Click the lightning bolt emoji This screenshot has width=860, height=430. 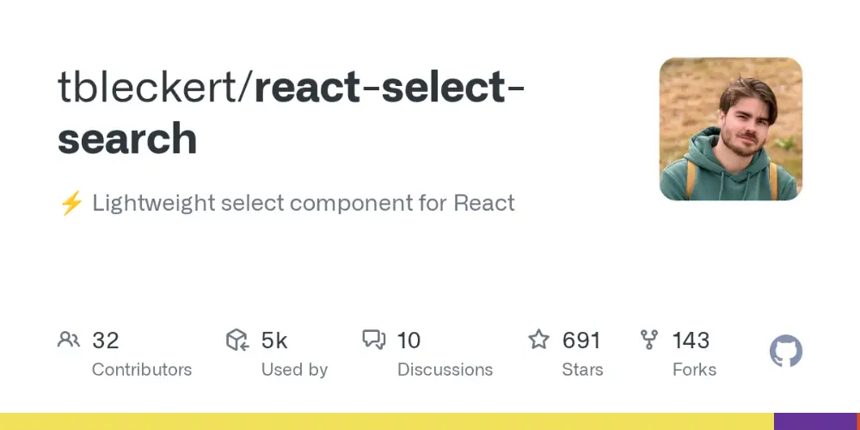tap(71, 204)
